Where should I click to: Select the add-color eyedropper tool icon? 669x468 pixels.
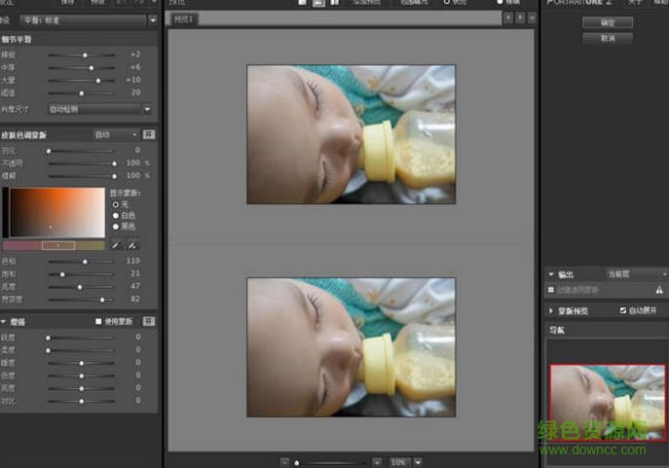133,244
